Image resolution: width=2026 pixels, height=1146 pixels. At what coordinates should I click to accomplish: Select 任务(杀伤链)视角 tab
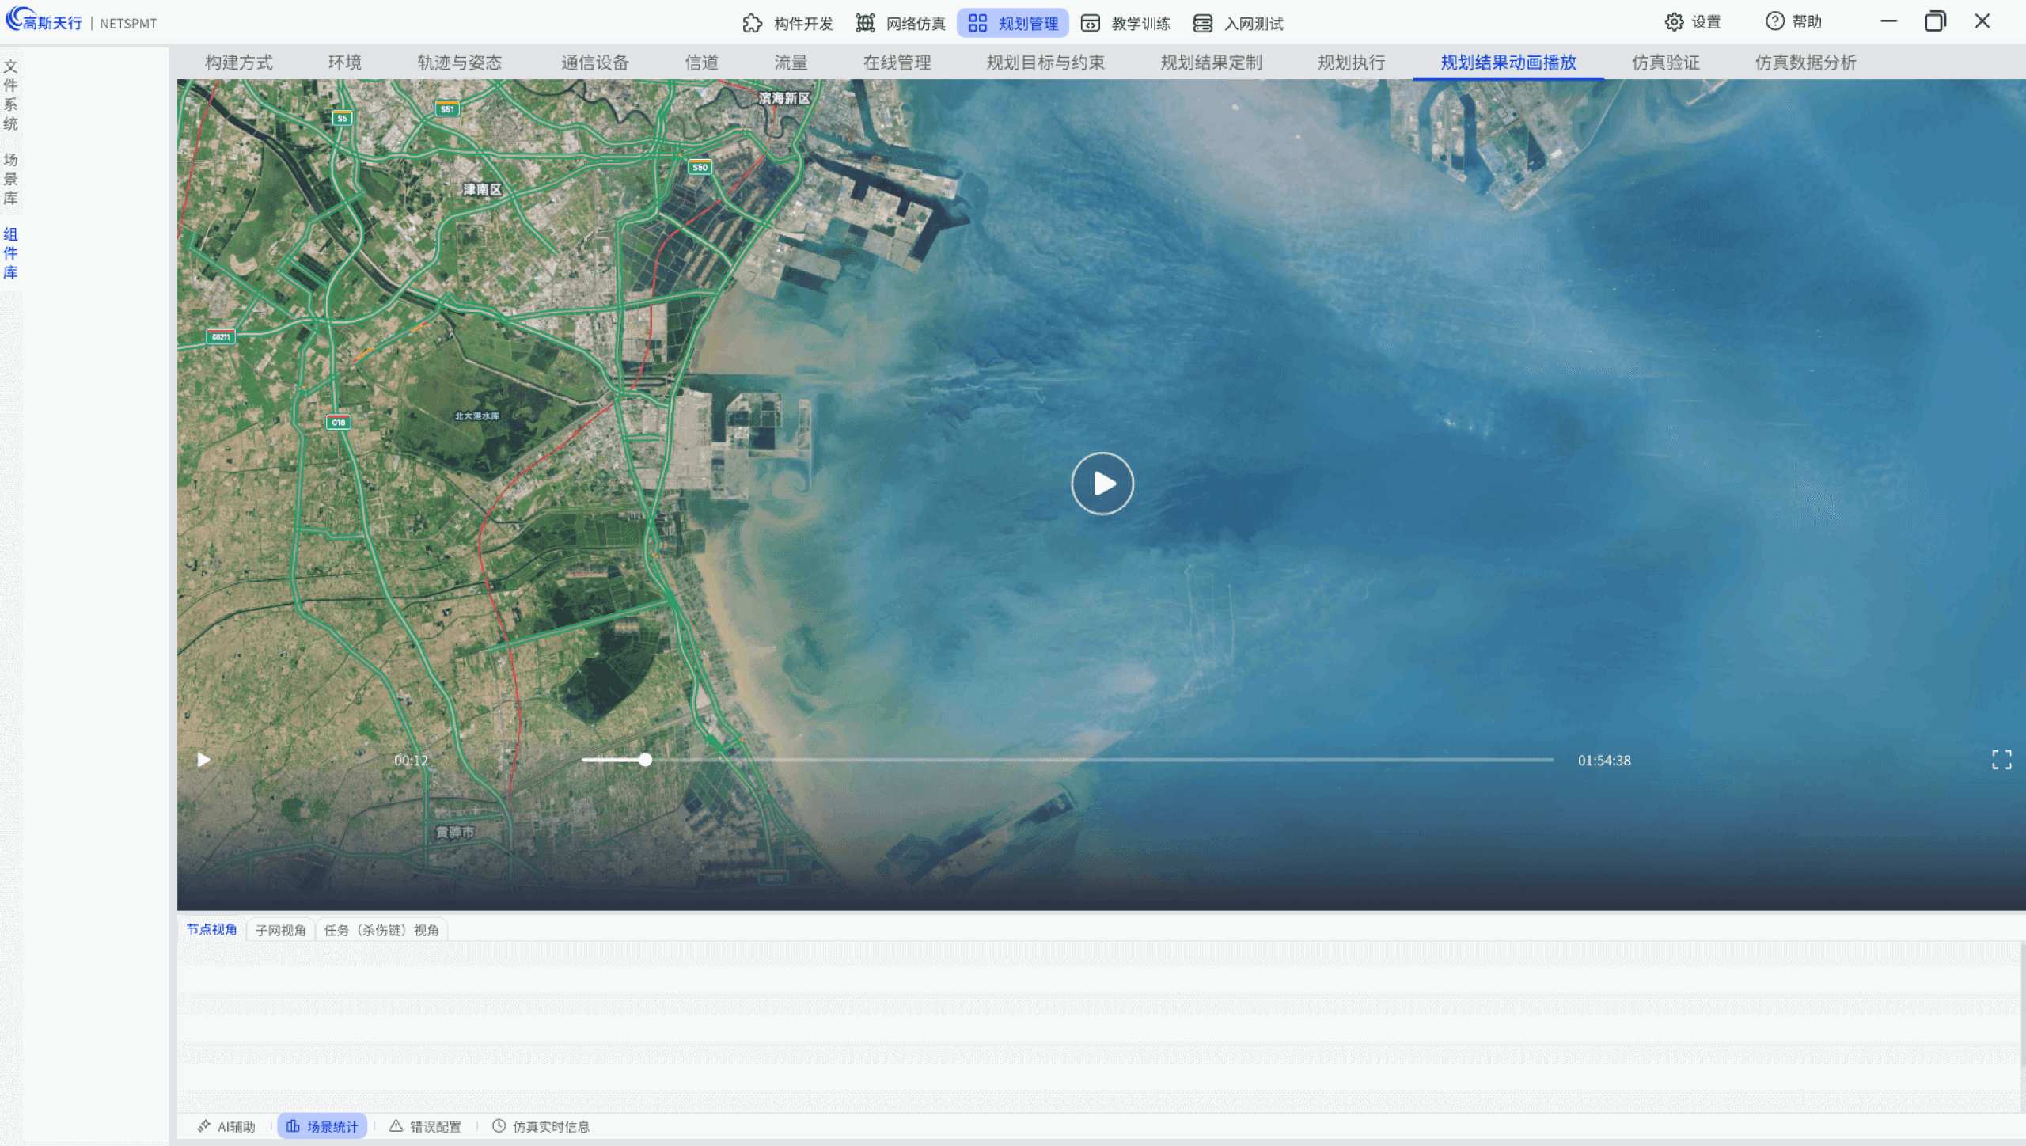(x=381, y=931)
